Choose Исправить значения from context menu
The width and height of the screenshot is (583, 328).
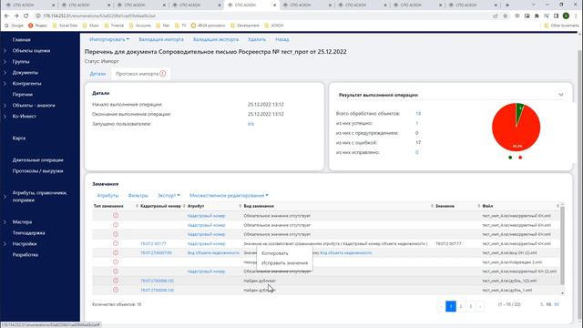coord(285,263)
